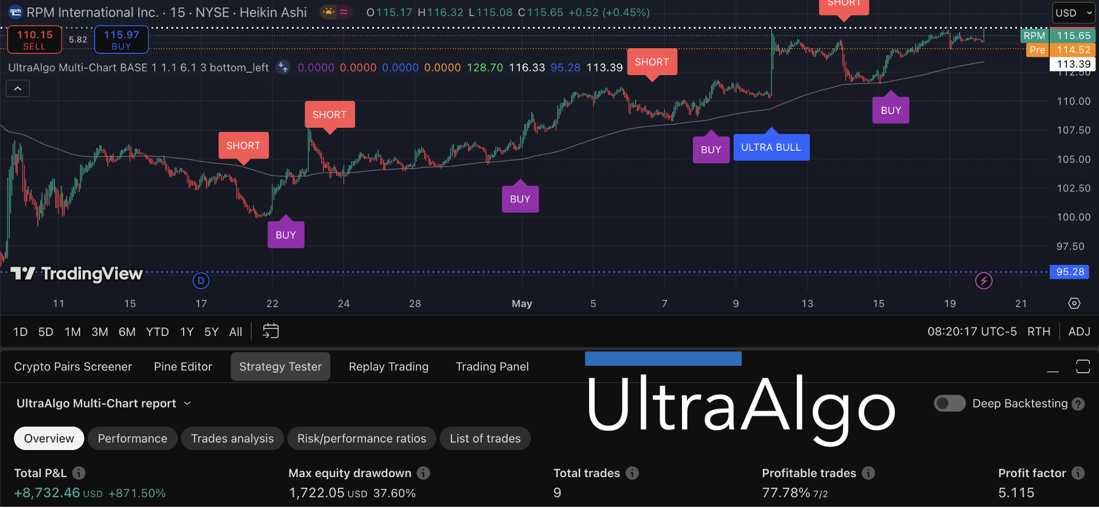Click the 95.28 blue price label
This screenshot has width=1099, height=508.
[x=1070, y=272]
